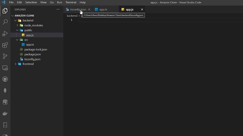243x136 pixels.
Task: Open the server-shaped icon view in activity bar
Action: click(x=5, y=125)
